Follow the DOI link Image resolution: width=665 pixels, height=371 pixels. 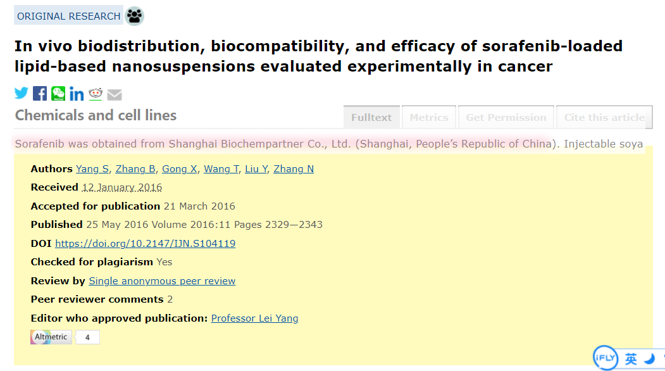click(x=145, y=244)
